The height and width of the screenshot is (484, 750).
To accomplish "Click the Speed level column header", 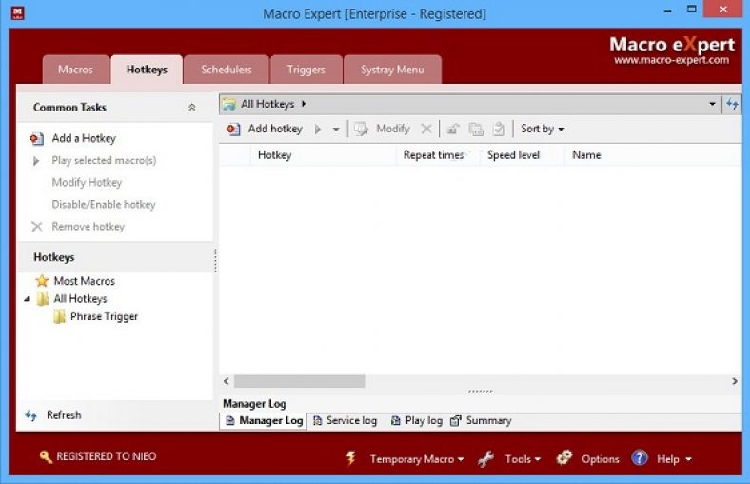I will click(522, 155).
